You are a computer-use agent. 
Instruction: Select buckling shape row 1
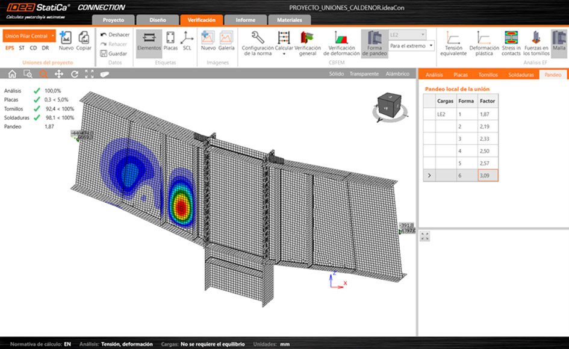tap(461, 114)
